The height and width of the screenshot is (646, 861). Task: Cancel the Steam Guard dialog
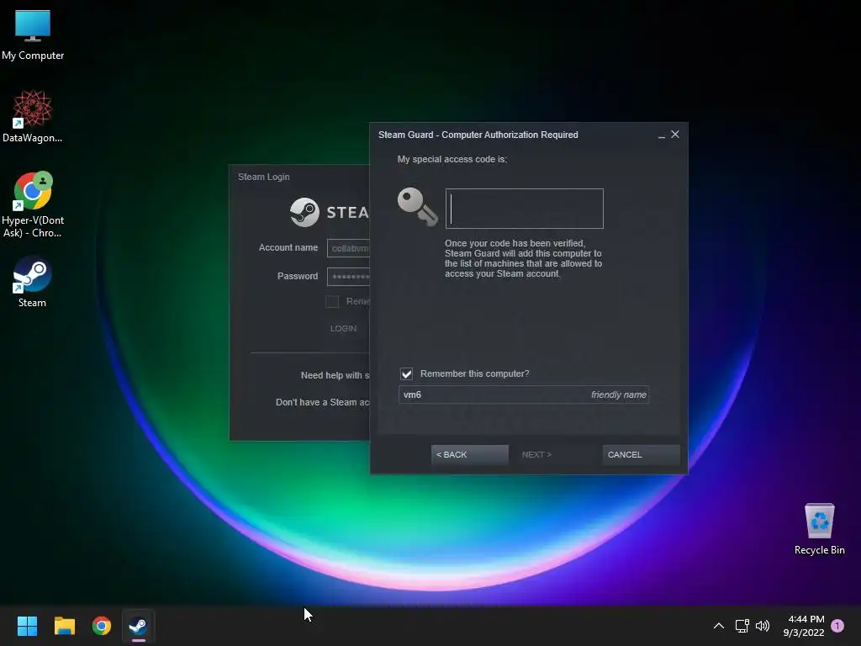pyautogui.click(x=641, y=455)
